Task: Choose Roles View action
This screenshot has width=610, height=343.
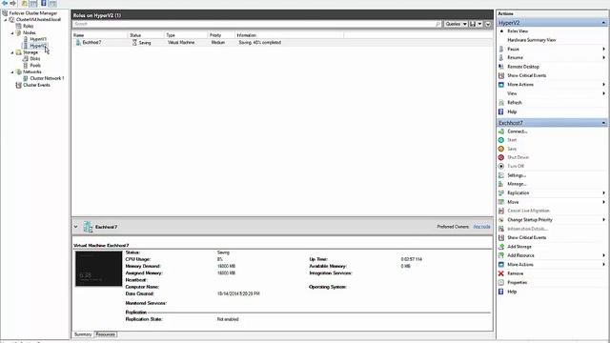Action: 518,30
